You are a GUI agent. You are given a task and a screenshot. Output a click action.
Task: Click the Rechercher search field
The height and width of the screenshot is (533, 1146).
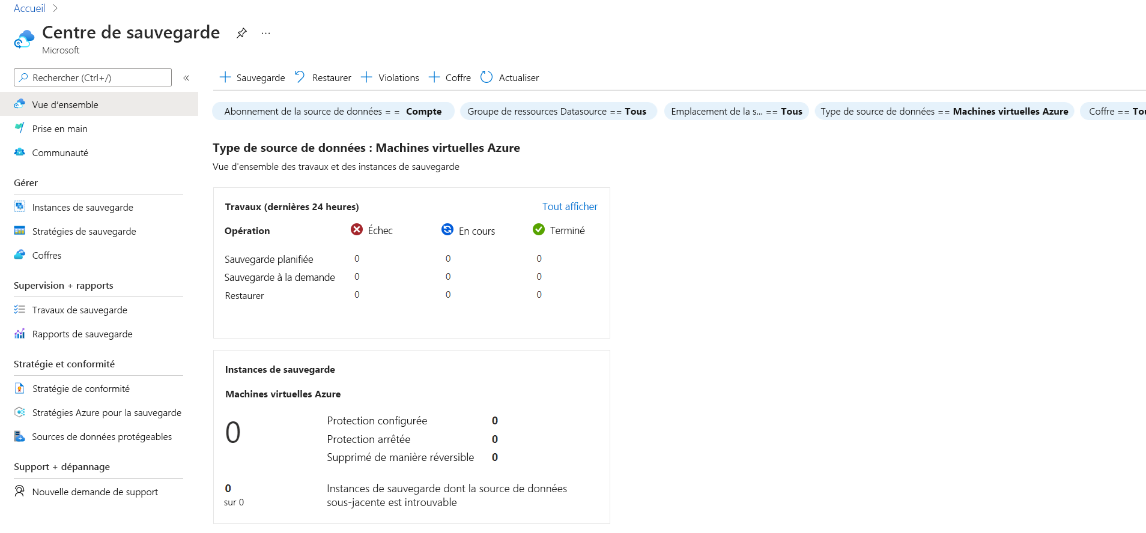[x=92, y=77]
